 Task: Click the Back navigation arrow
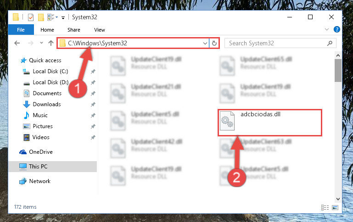point(17,43)
